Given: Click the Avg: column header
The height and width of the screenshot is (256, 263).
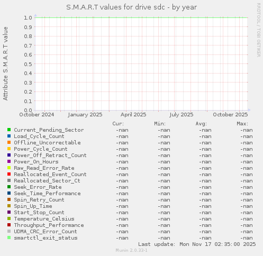Looking at the screenshot, I should (x=201, y=124).
